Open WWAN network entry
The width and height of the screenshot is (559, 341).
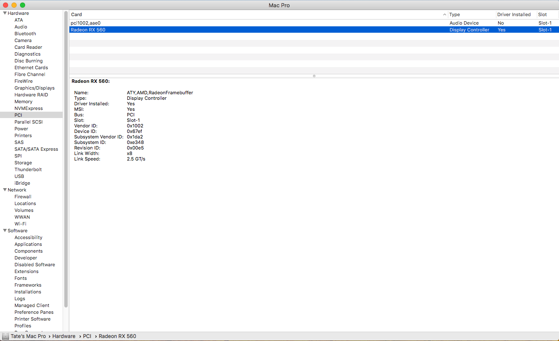(x=22, y=217)
